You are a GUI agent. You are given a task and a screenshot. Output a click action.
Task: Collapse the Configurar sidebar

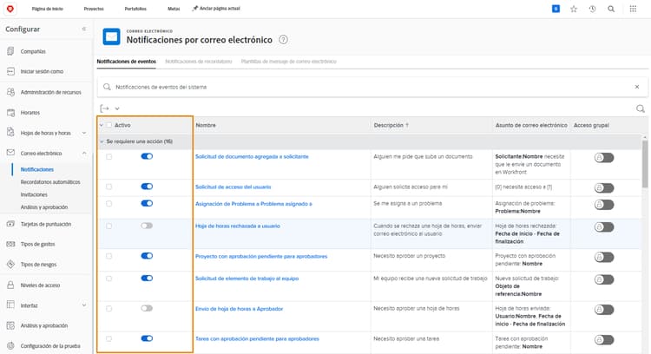point(84,29)
